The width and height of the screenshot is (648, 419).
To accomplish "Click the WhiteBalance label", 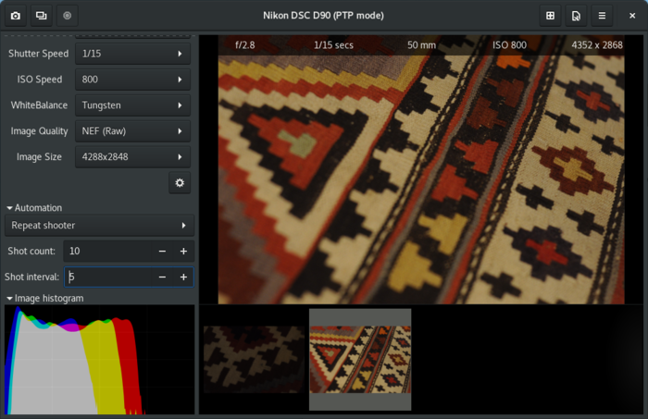I will coord(39,105).
